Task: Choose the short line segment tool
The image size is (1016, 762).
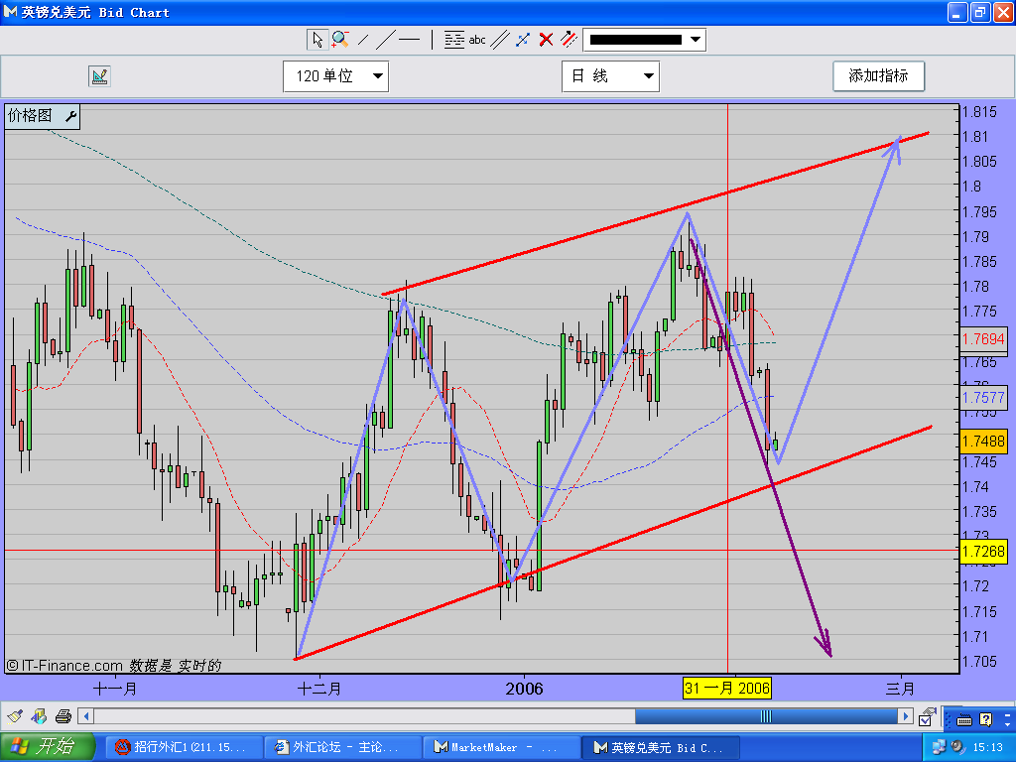Action: click(x=363, y=40)
